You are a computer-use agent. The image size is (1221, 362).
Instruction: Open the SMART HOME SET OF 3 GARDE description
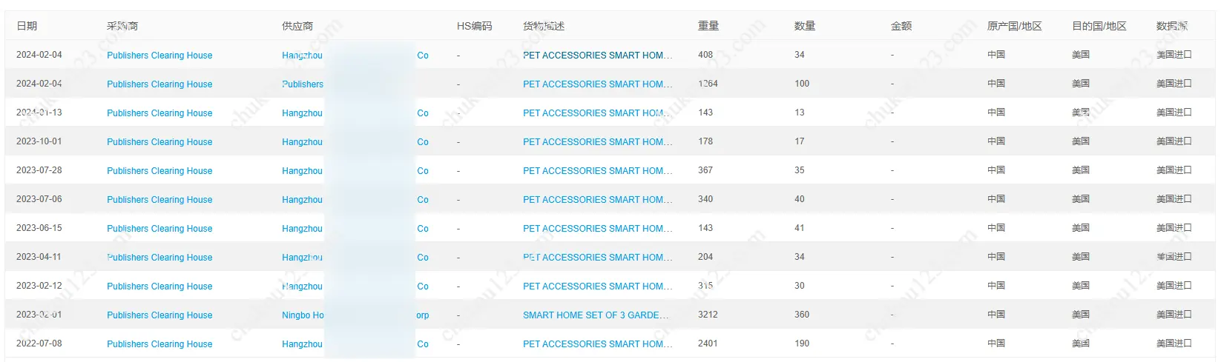pyautogui.click(x=596, y=315)
